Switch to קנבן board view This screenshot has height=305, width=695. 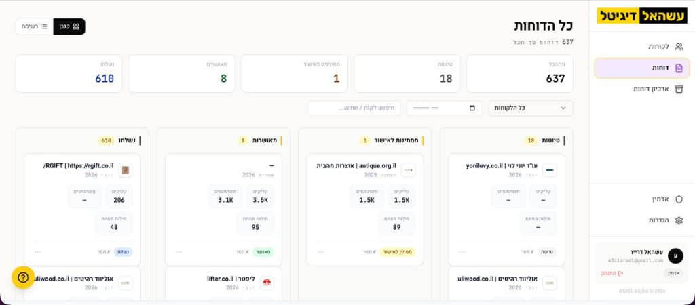[69, 26]
